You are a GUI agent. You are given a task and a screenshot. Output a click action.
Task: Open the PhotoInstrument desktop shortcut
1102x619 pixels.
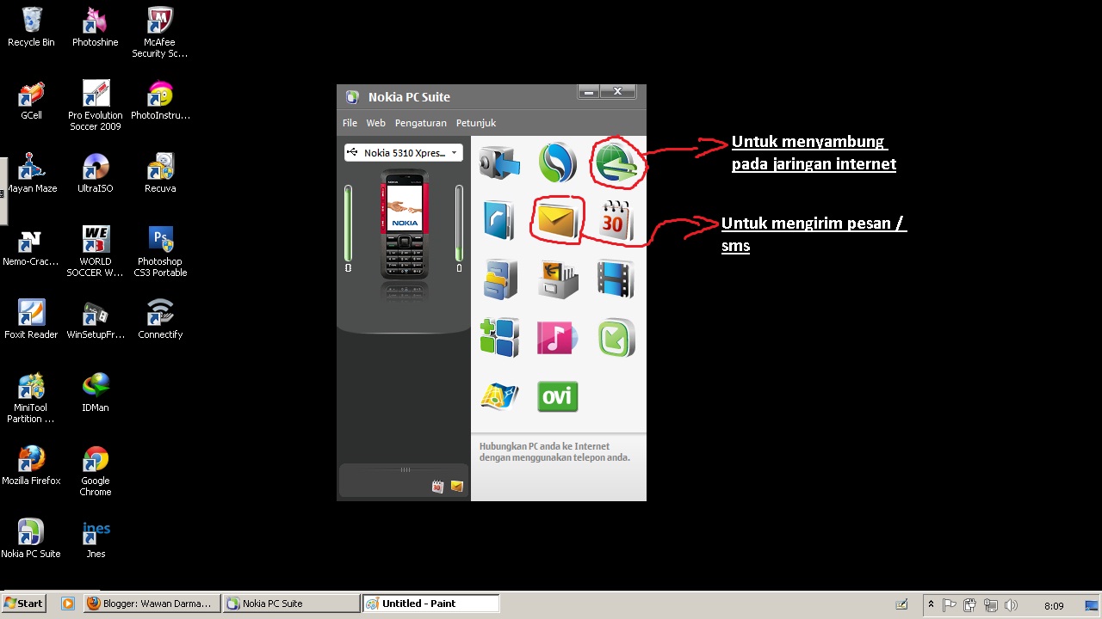[160, 100]
